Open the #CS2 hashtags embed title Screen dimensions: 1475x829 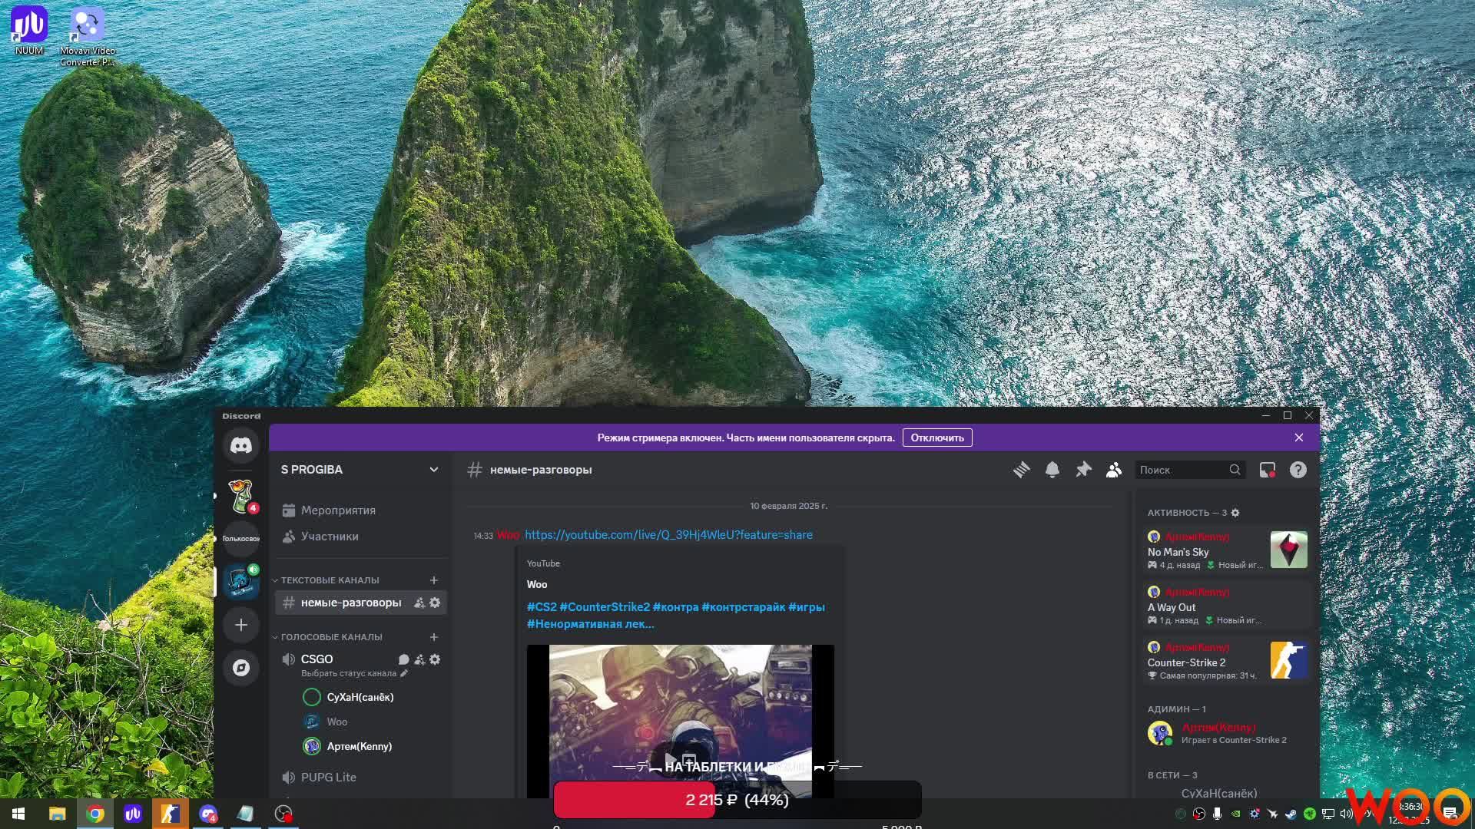pyautogui.click(x=676, y=615)
